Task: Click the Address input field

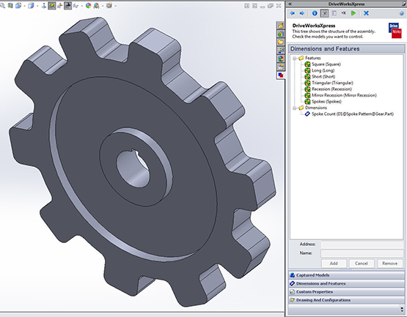Action: tap(362, 245)
